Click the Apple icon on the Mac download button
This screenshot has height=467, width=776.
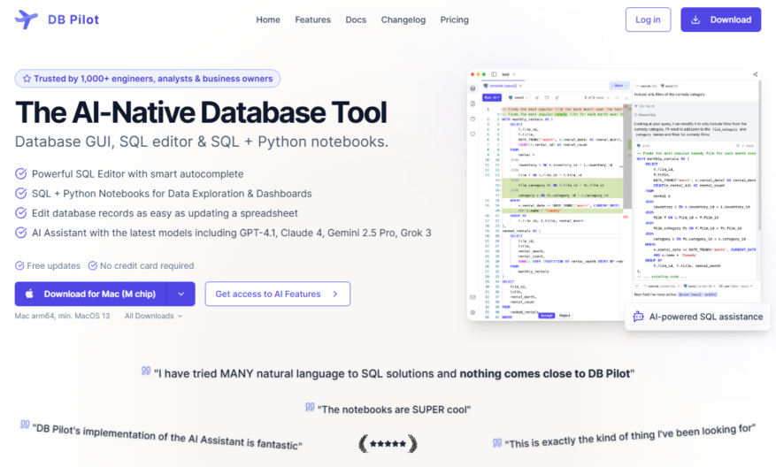tap(30, 294)
